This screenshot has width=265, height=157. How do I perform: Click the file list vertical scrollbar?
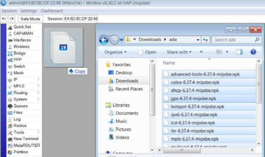coord(259,84)
